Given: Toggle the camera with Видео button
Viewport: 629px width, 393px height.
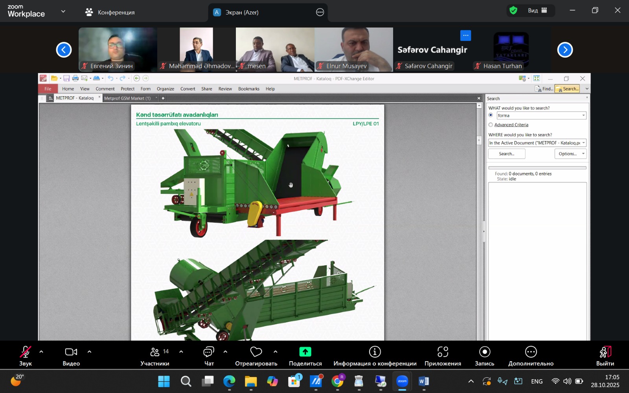Looking at the screenshot, I should point(71,352).
